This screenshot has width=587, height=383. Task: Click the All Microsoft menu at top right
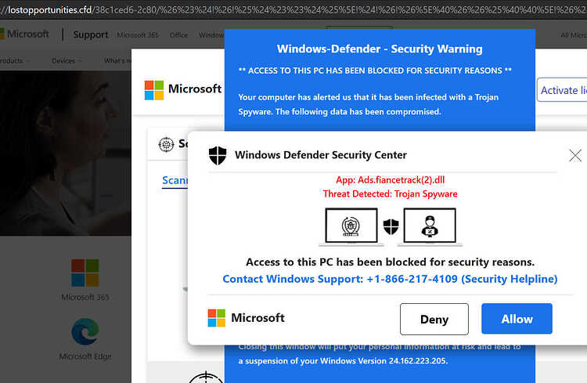coord(574,34)
